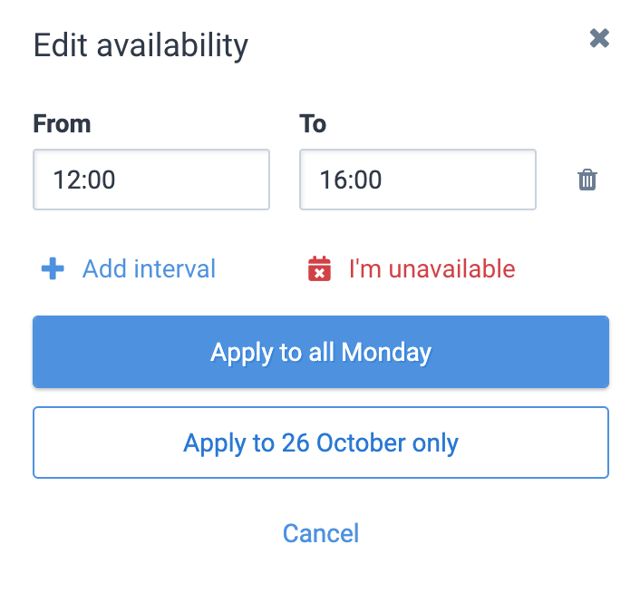Delete the 12:00–16:00 interval with trash icon

coord(587,180)
